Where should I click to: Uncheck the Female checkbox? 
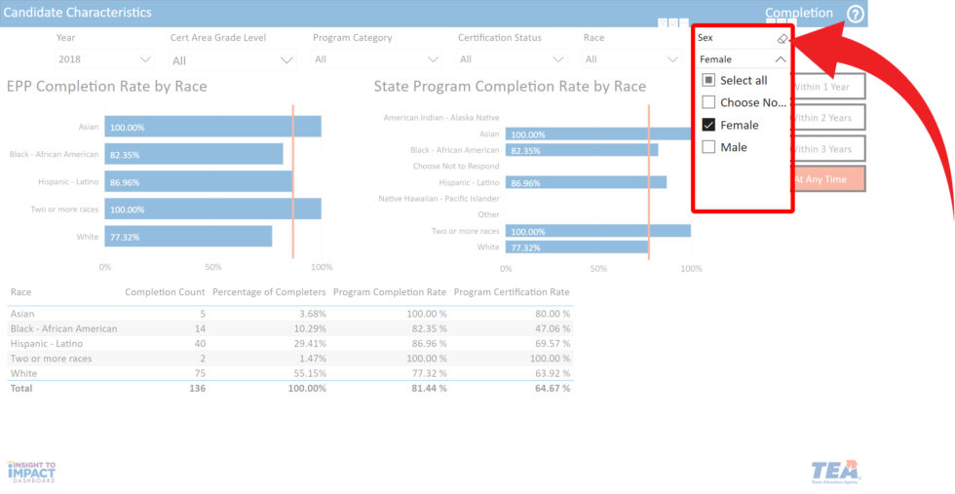pos(709,125)
